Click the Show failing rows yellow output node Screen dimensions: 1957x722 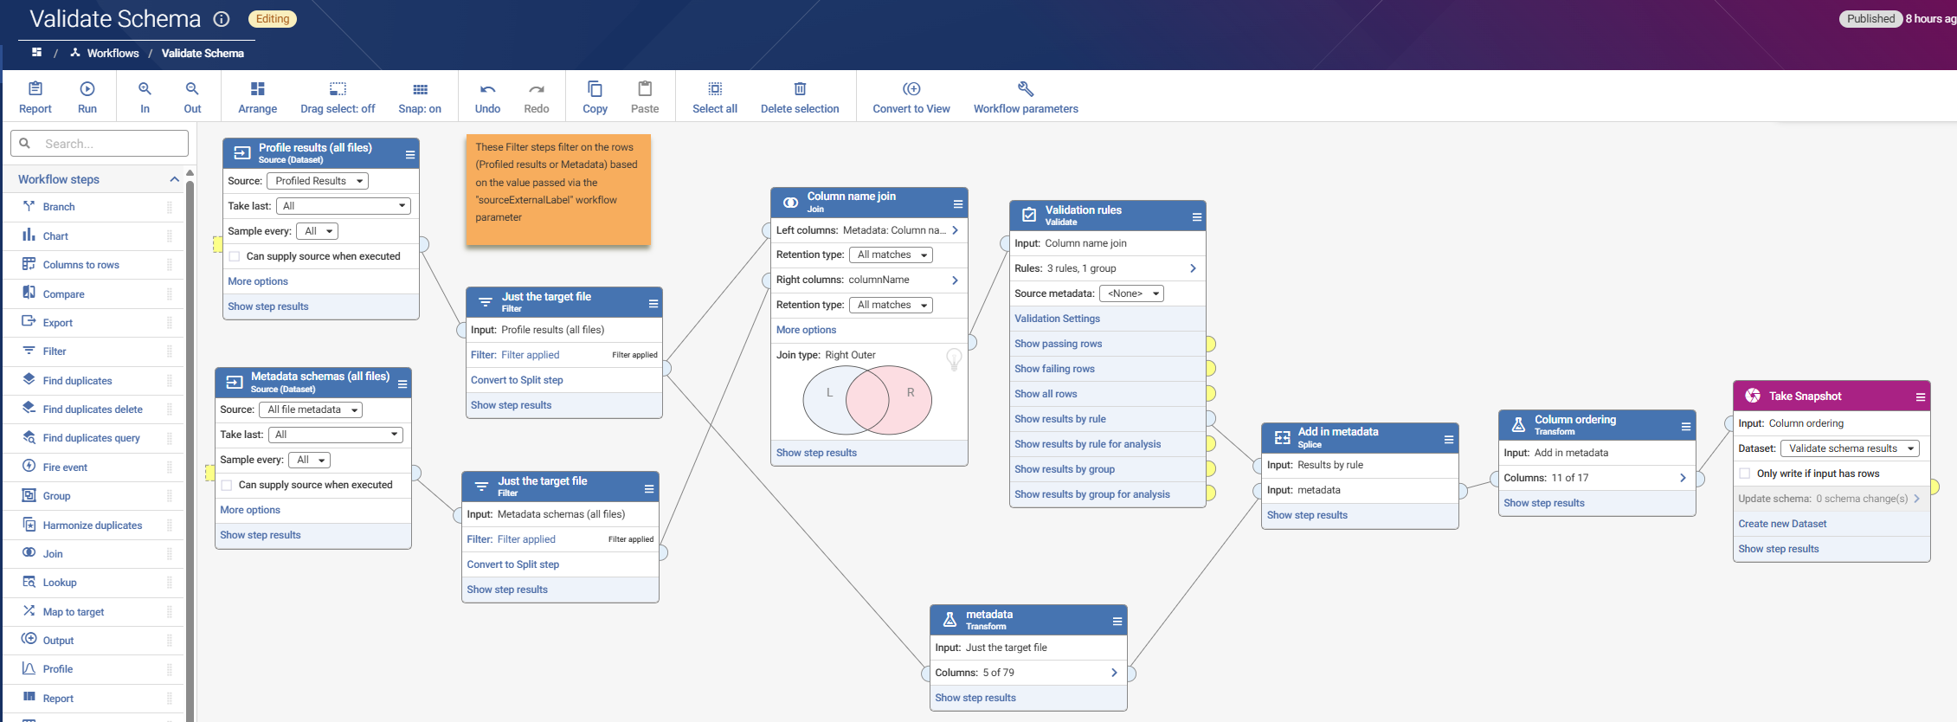point(1210,369)
